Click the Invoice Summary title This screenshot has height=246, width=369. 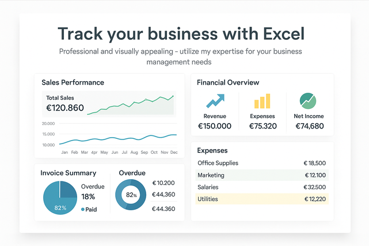[x=69, y=173]
